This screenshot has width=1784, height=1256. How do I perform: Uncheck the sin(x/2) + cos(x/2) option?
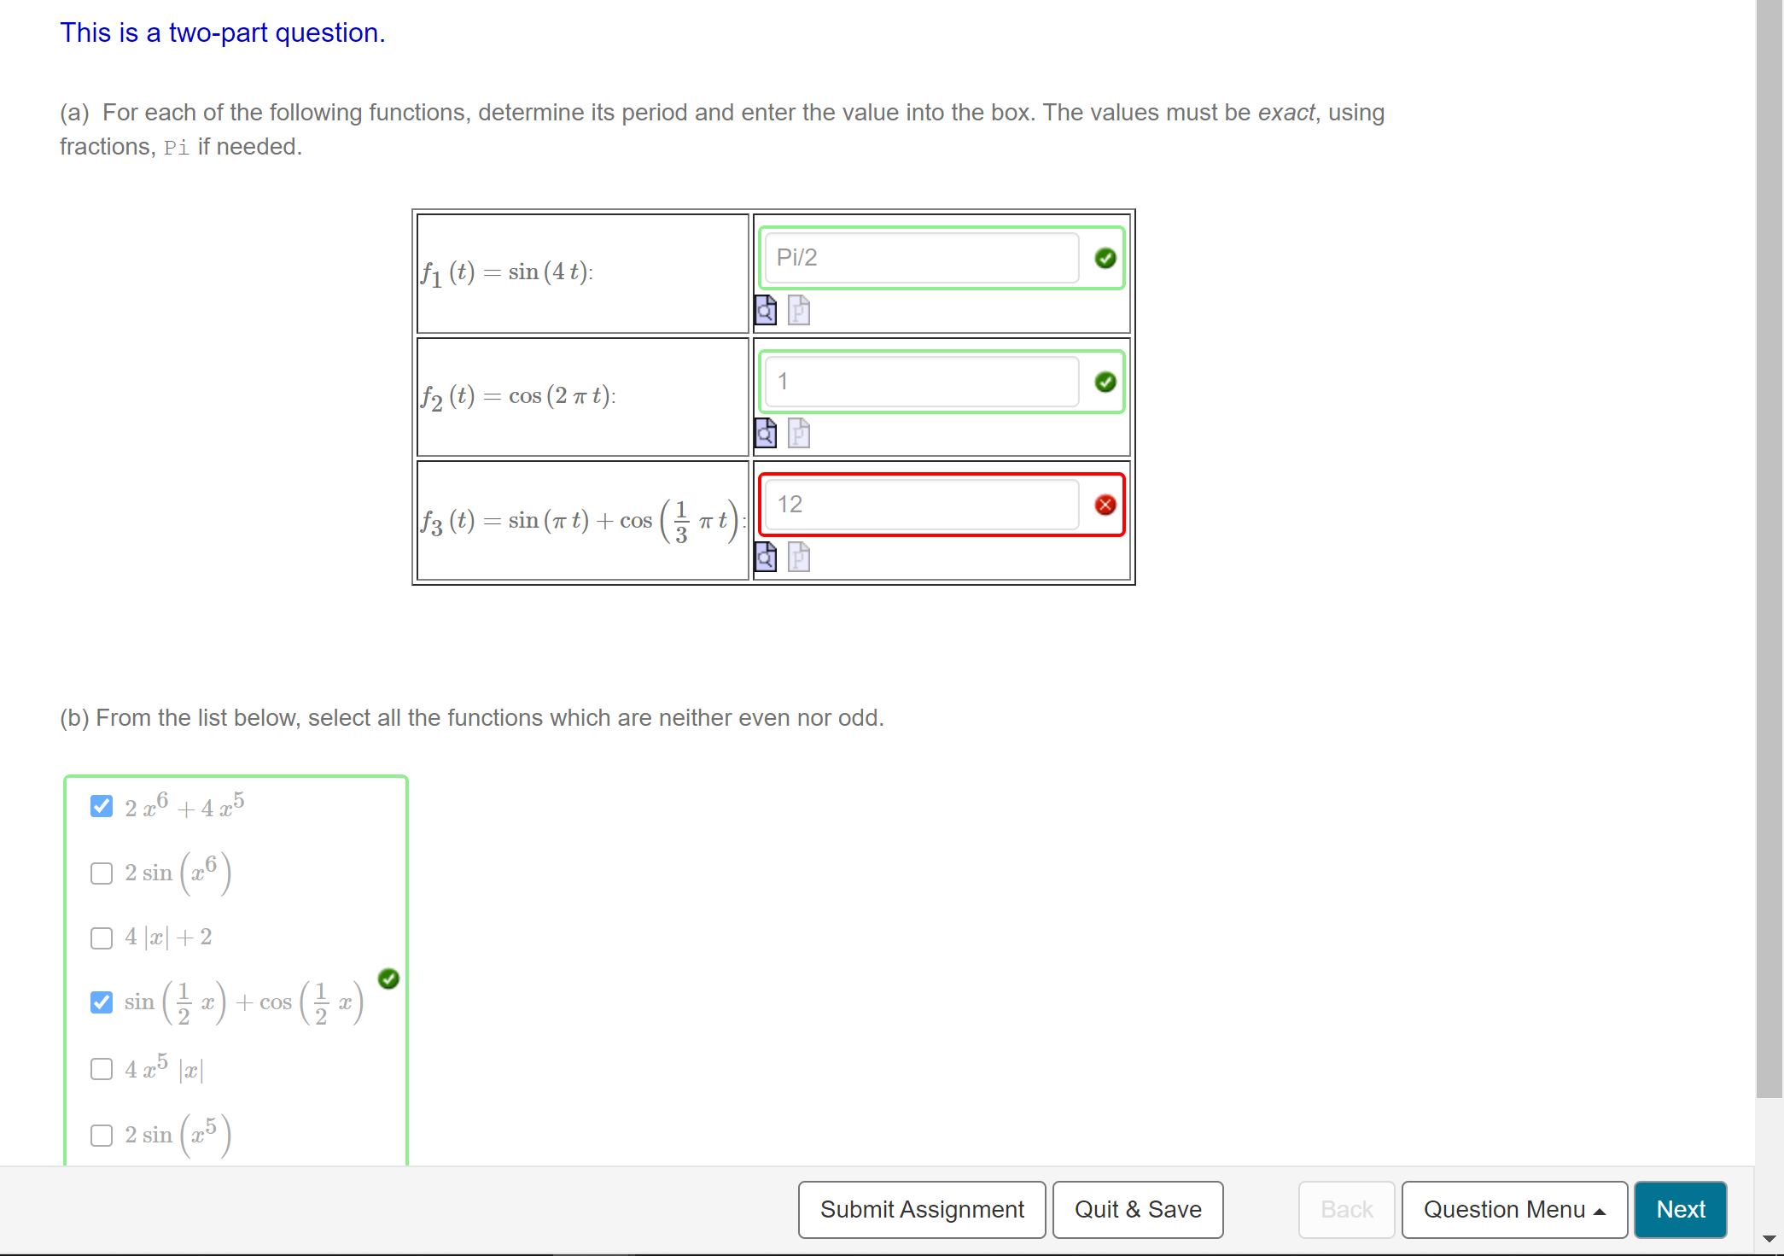102,1002
